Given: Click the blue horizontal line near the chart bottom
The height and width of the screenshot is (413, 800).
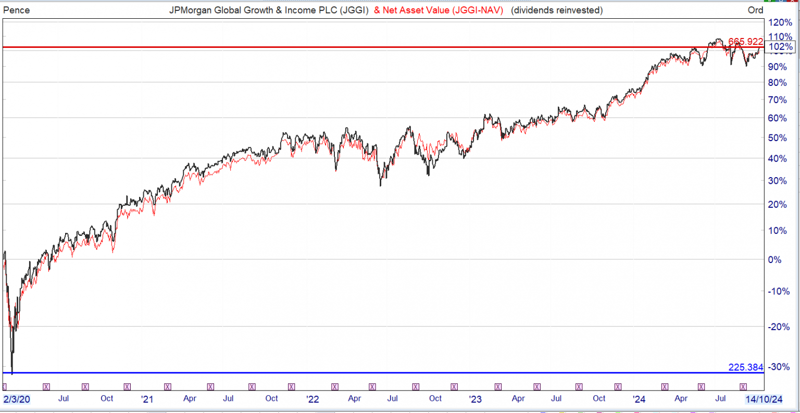Looking at the screenshot, I should coord(365,373).
